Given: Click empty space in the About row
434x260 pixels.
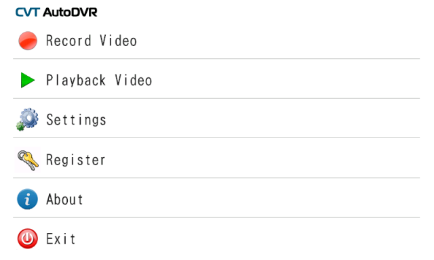Looking at the screenshot, I should point(277,199).
